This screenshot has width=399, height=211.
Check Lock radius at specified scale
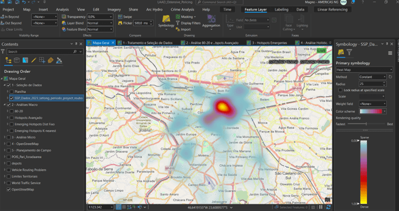(340, 90)
